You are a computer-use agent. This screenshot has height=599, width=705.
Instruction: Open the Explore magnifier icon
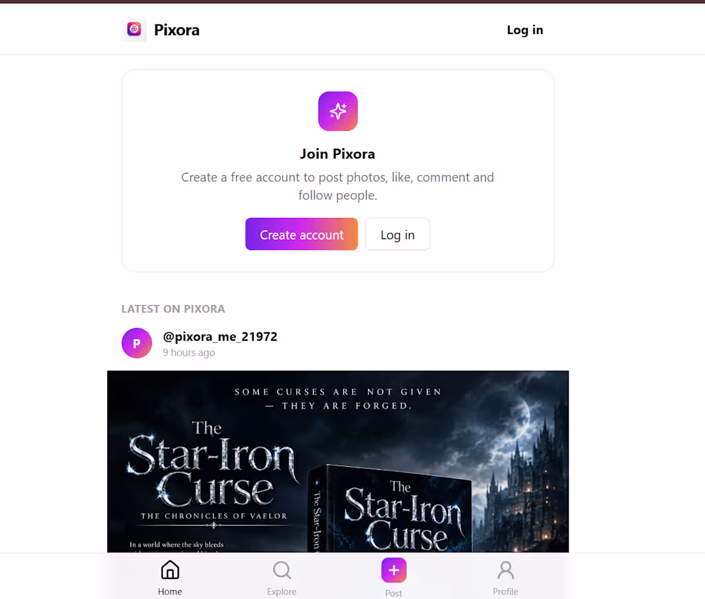point(282,570)
